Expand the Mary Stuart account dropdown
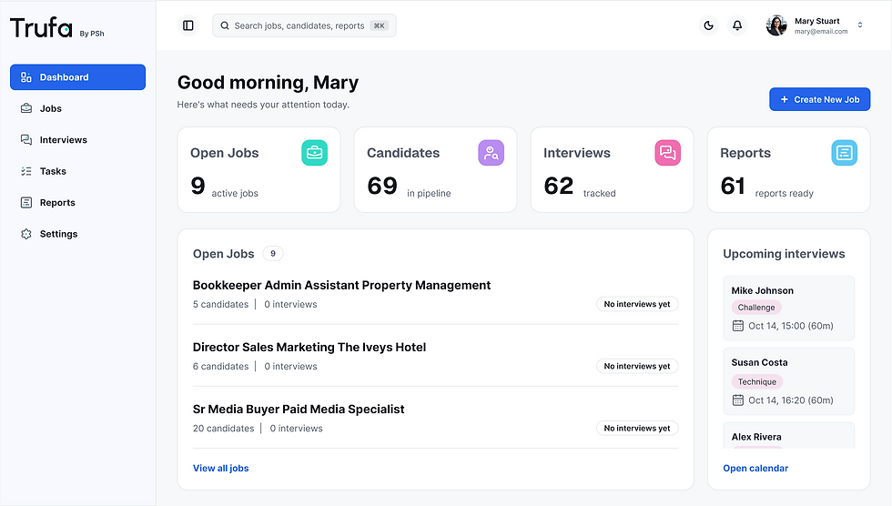This screenshot has width=892, height=506. point(859,25)
